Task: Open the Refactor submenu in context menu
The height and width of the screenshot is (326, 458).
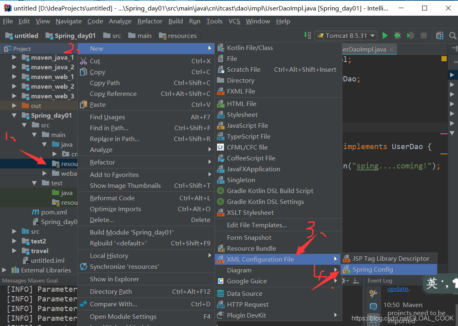Action: tap(146, 162)
